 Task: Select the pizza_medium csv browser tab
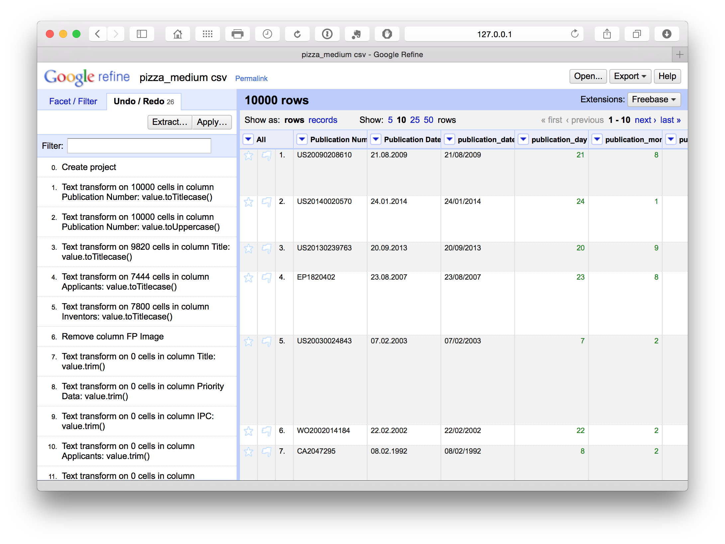coord(362,54)
